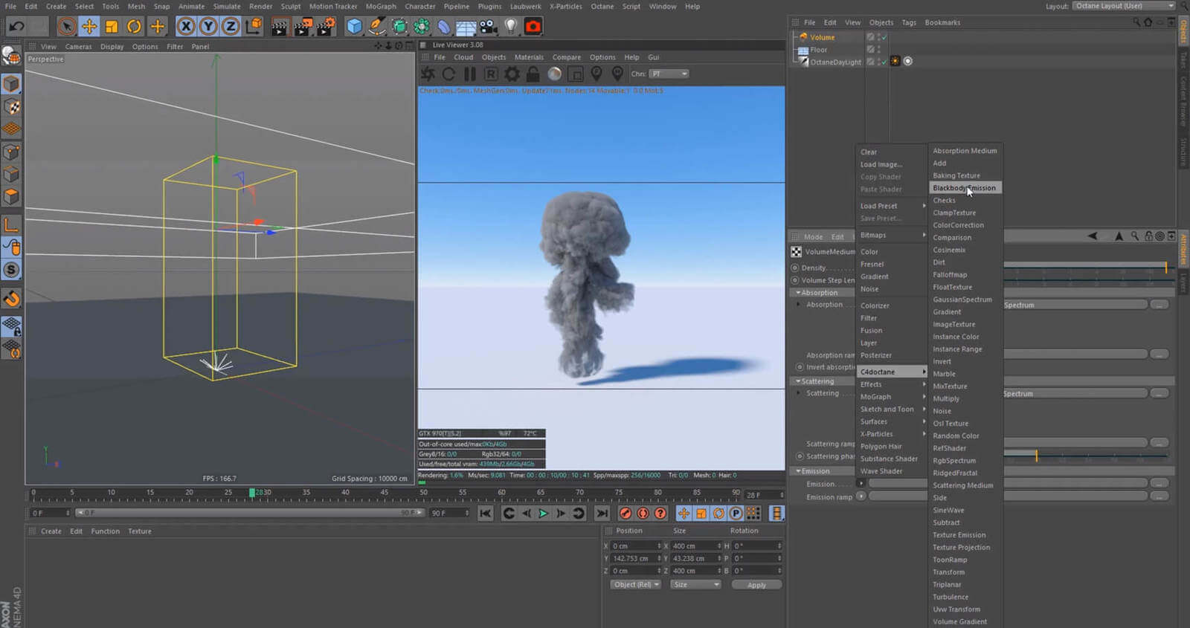Open Live Viewer settings gear
Screen dimensions: 1190x628
click(512, 74)
